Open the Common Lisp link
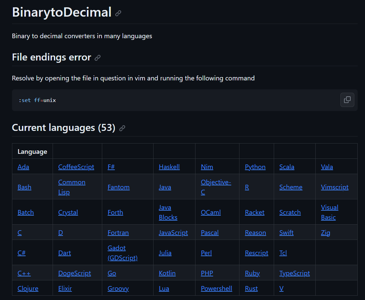 [x=72, y=187]
